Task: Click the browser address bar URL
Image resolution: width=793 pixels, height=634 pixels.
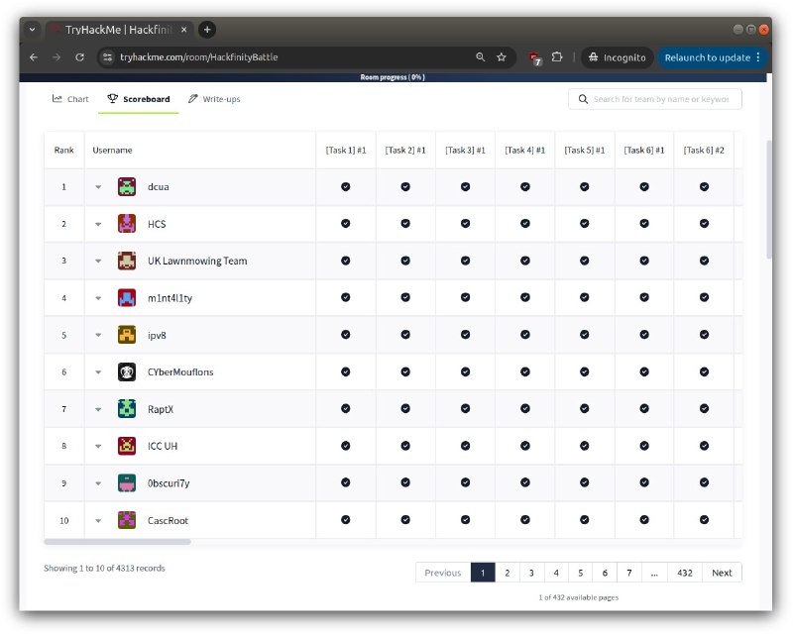Action: pyautogui.click(x=199, y=57)
